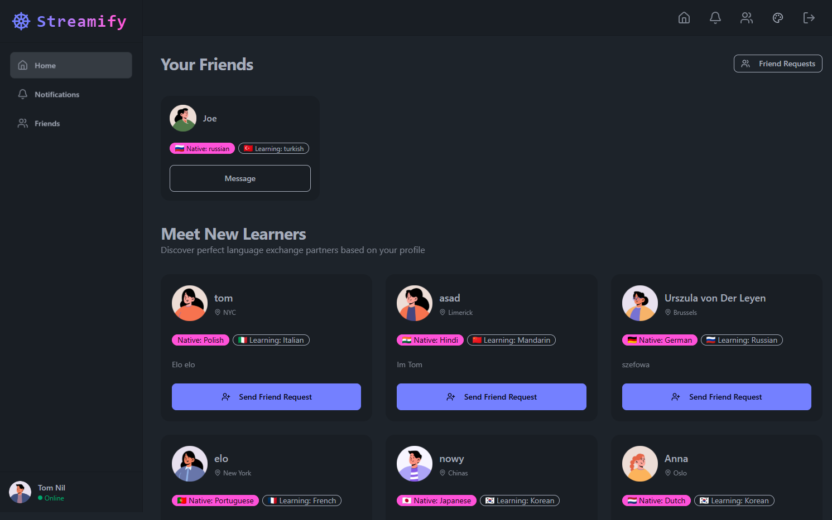Click the Native: Polish language badge
This screenshot has height=520, width=832.
[200, 340]
